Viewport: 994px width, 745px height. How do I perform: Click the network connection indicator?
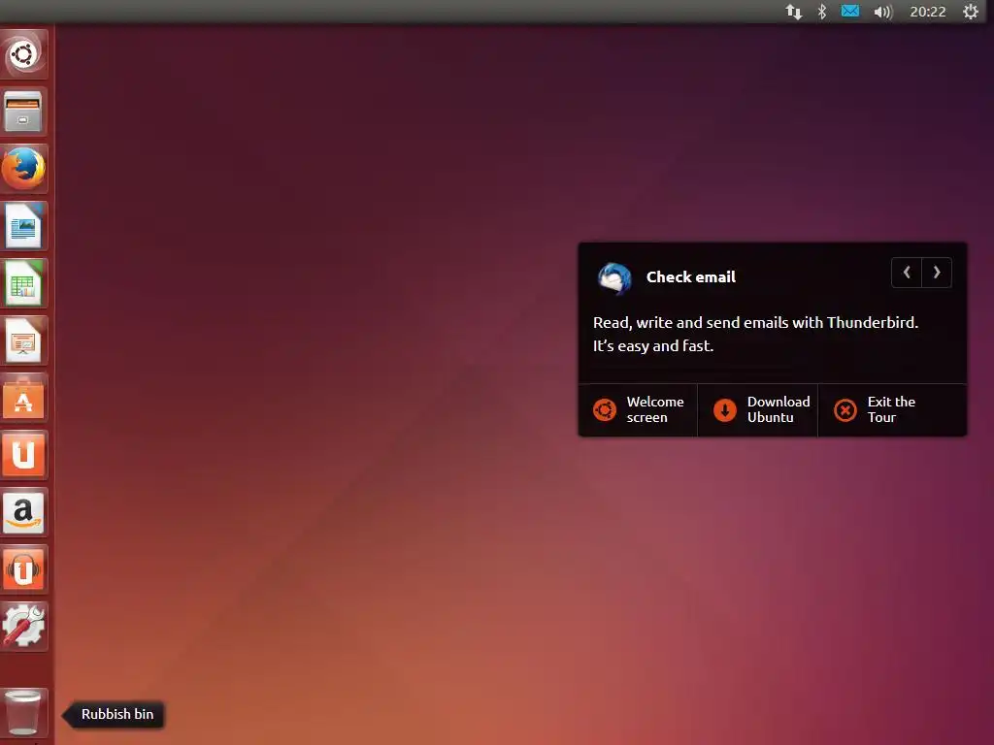pos(794,12)
